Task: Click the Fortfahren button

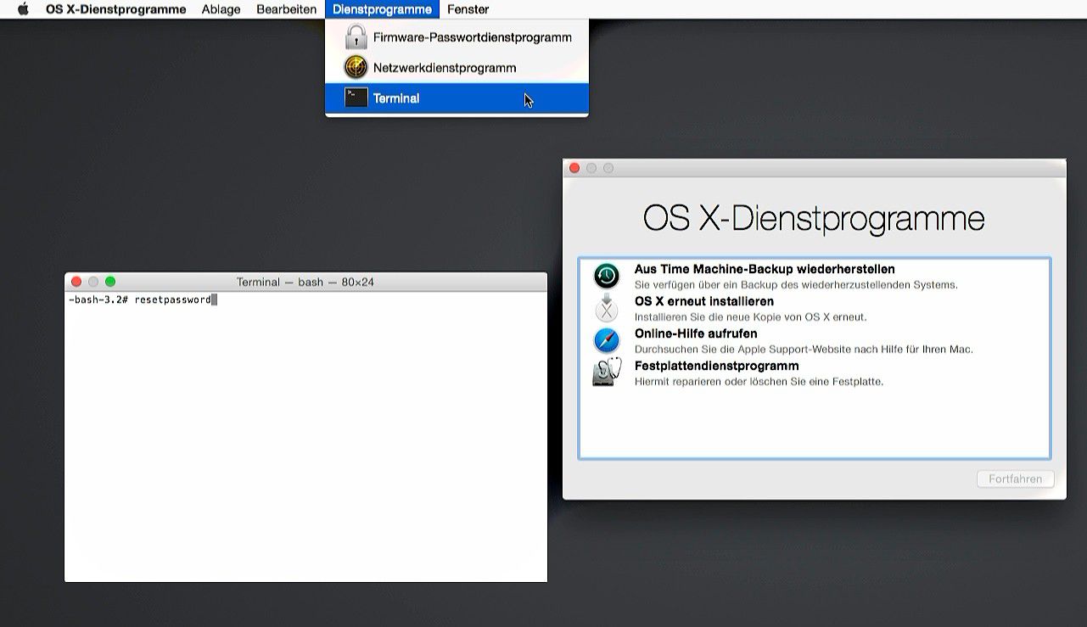Action: pyautogui.click(x=1015, y=479)
